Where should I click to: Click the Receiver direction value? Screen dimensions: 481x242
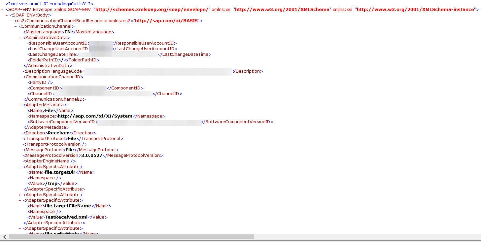click(x=58, y=133)
